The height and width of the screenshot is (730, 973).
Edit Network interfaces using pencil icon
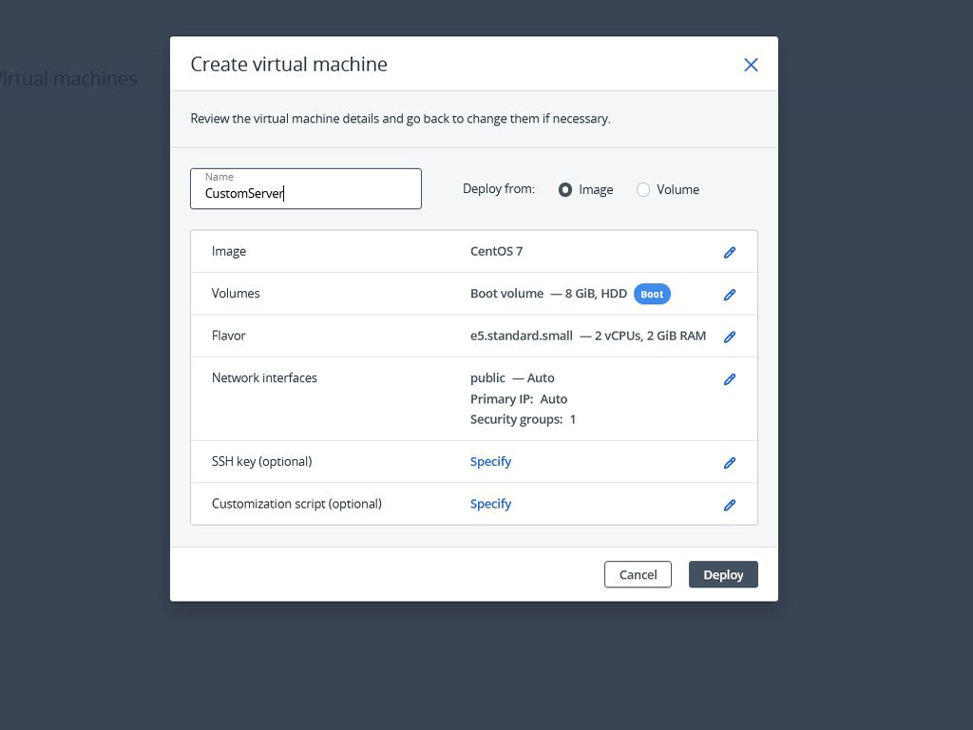coord(730,379)
